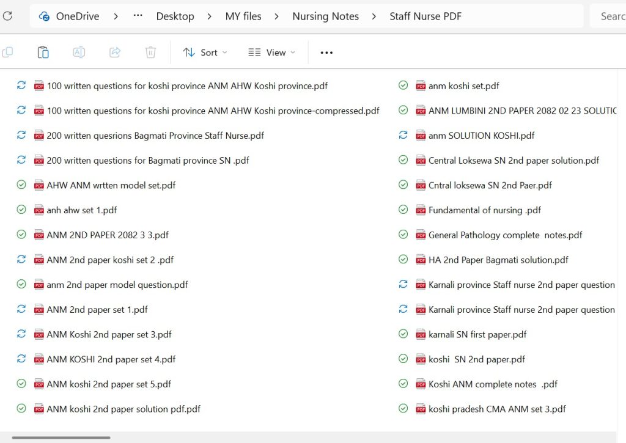The height and width of the screenshot is (443, 626).
Task: Open the Sort dropdown menu
Action: pos(205,53)
